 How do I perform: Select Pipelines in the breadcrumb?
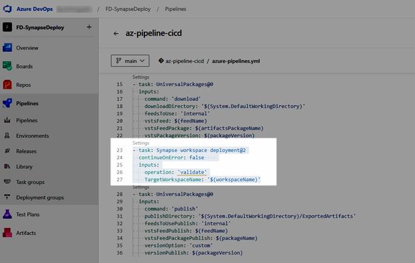(x=175, y=9)
